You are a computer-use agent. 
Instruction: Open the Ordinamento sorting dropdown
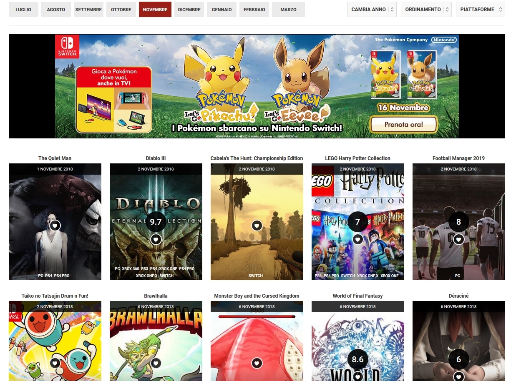pos(426,9)
